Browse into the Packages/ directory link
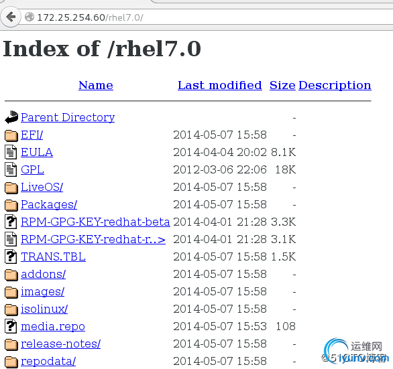393x369 pixels. point(49,204)
